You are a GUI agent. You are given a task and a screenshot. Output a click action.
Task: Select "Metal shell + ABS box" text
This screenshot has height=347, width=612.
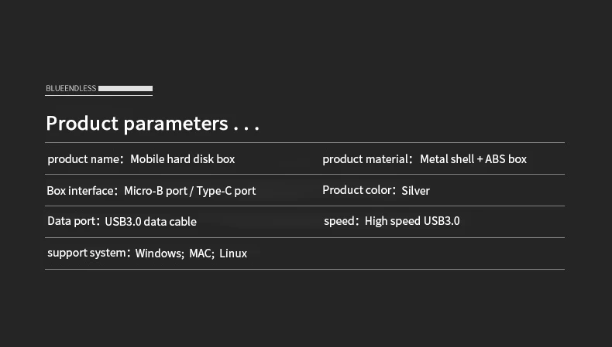[473, 159]
